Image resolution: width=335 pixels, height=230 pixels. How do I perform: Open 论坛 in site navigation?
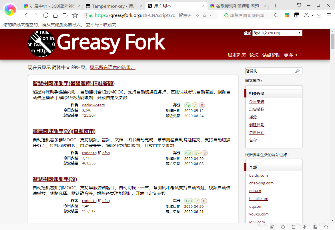254,55
